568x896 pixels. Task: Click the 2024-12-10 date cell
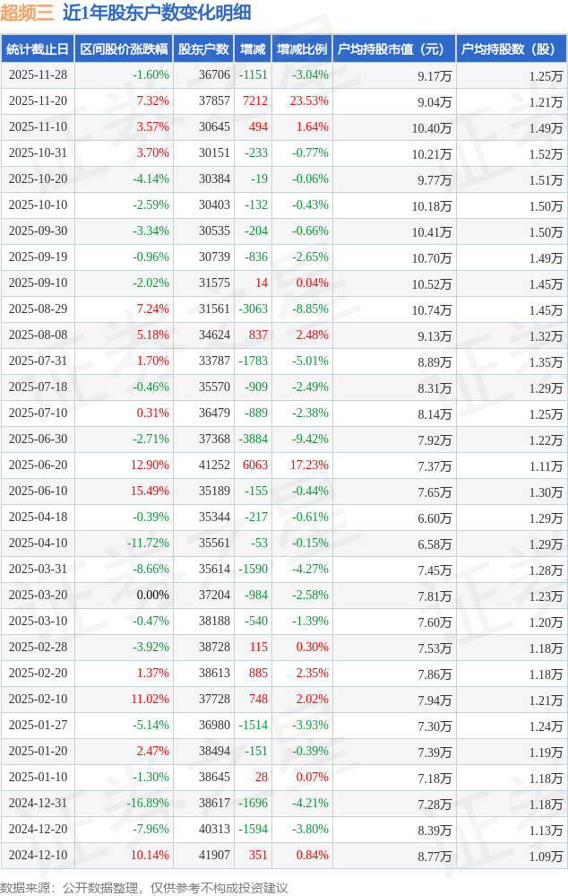(x=38, y=856)
